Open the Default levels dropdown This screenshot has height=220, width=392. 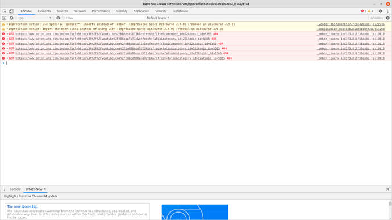[x=158, y=18]
